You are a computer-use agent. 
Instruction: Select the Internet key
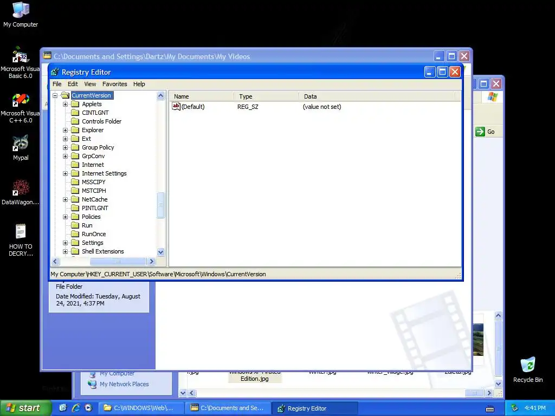(93, 165)
